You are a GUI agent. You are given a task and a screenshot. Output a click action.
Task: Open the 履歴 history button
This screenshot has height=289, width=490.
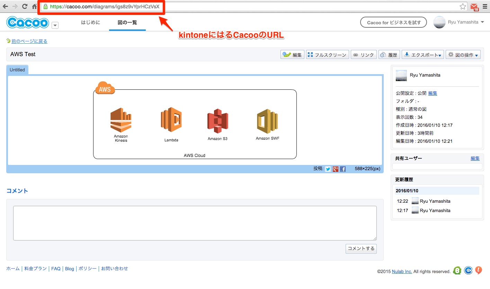389,55
